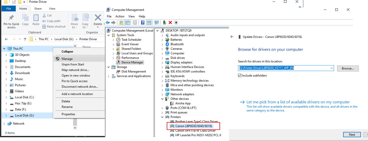Click the Explorer Up arrow beside address bar
Image resolution: width=368 pixels, height=141 pixels.
25,39
